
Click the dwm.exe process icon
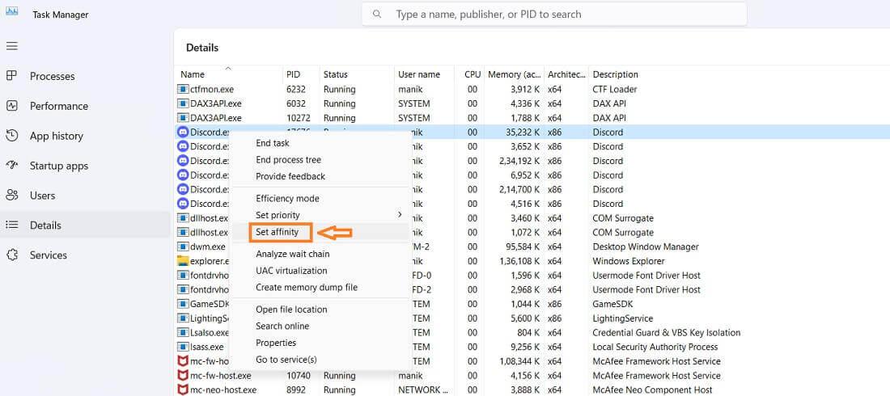pos(183,246)
